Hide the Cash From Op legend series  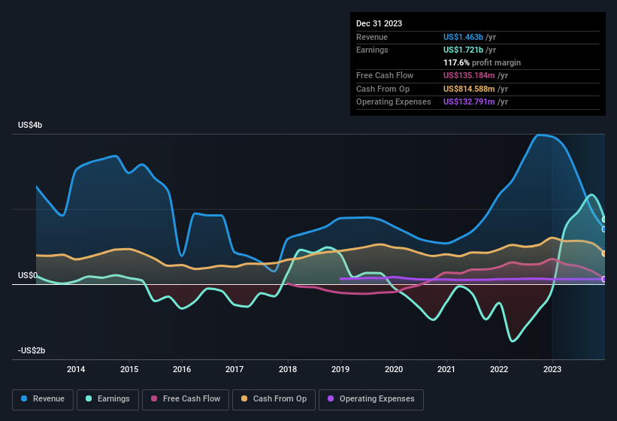pos(275,399)
